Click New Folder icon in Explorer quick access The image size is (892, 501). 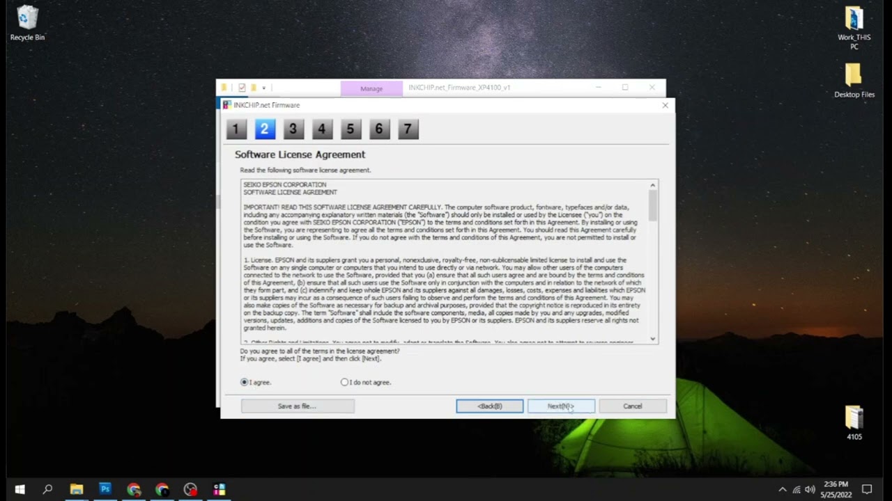coord(254,88)
